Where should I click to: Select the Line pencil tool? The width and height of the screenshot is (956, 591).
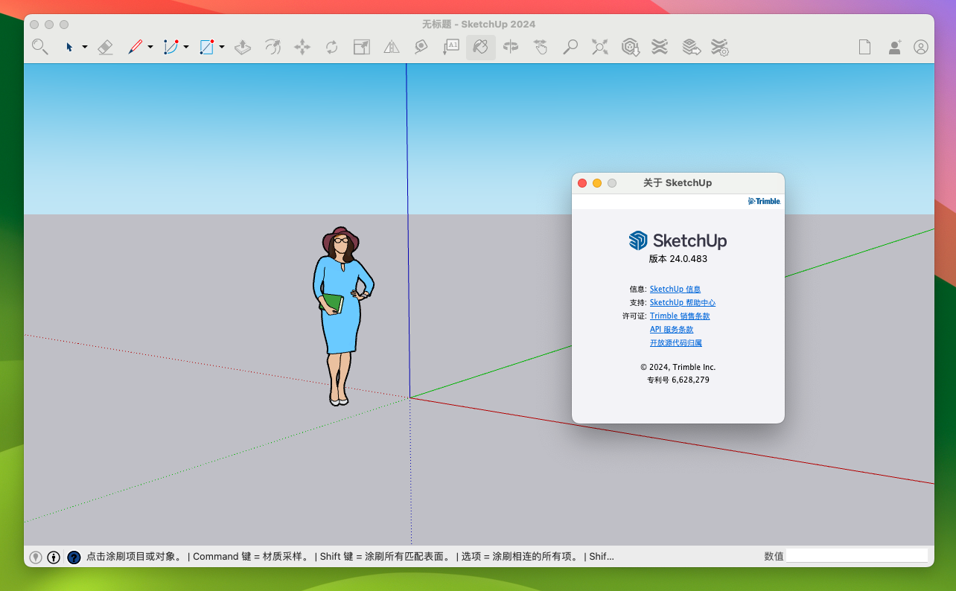point(135,47)
